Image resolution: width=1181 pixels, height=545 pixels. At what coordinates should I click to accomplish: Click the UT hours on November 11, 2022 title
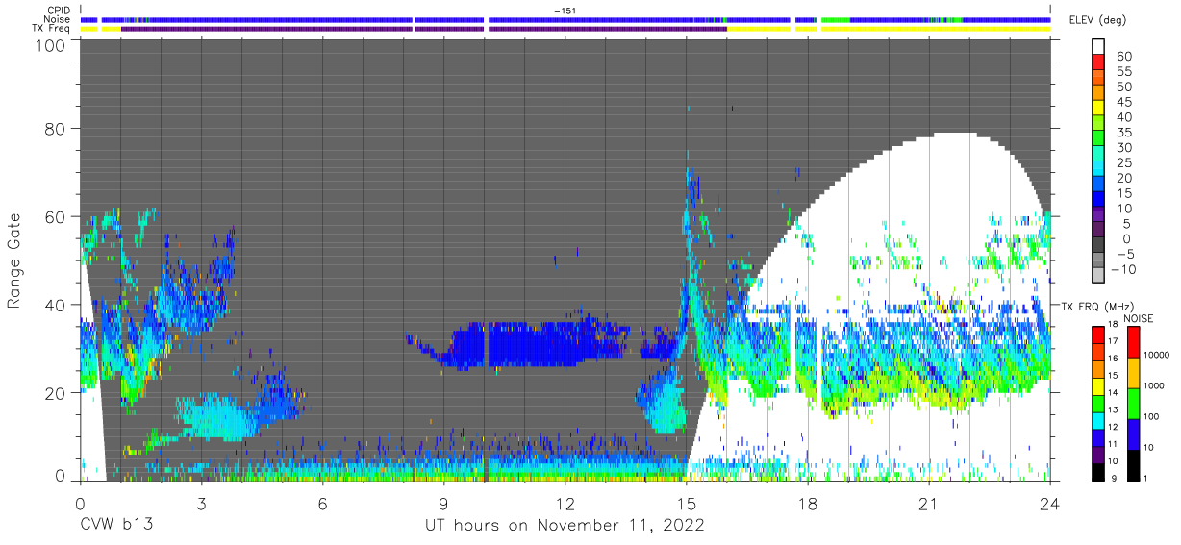565,526
